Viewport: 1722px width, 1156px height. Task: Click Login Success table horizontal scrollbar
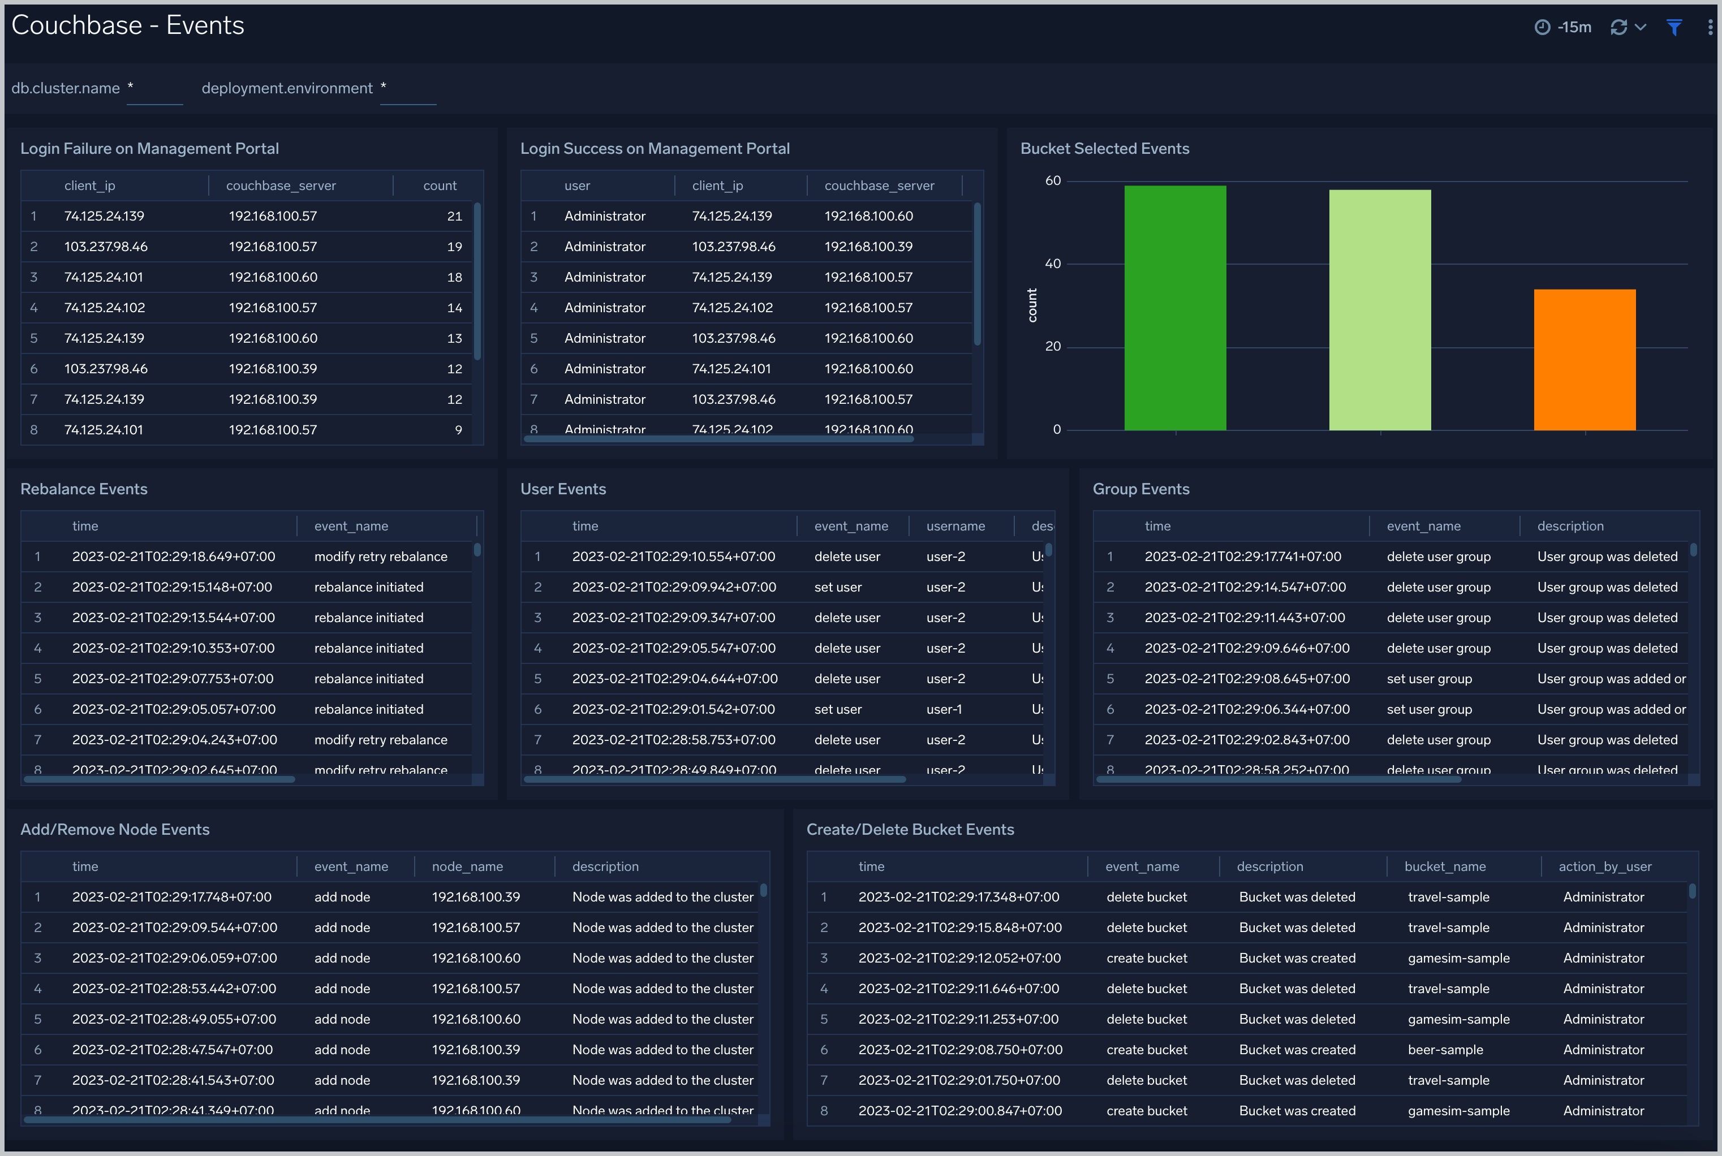coord(718,439)
